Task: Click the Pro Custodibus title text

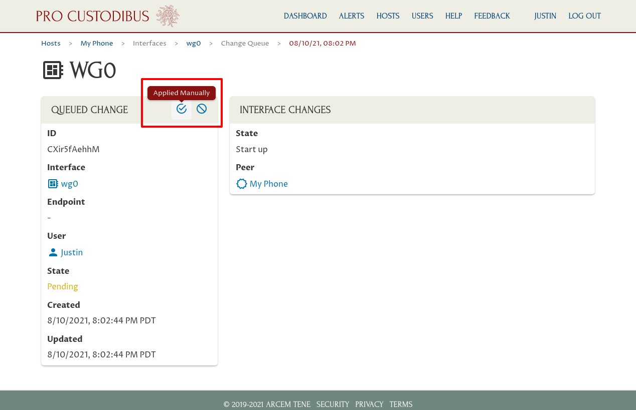Action: tap(93, 16)
